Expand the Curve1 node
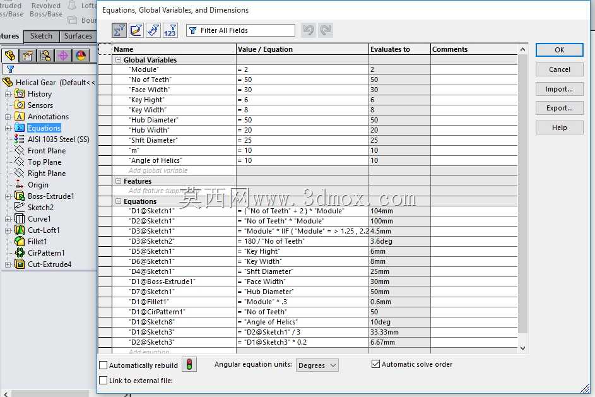This screenshot has width=595, height=397. [8, 219]
